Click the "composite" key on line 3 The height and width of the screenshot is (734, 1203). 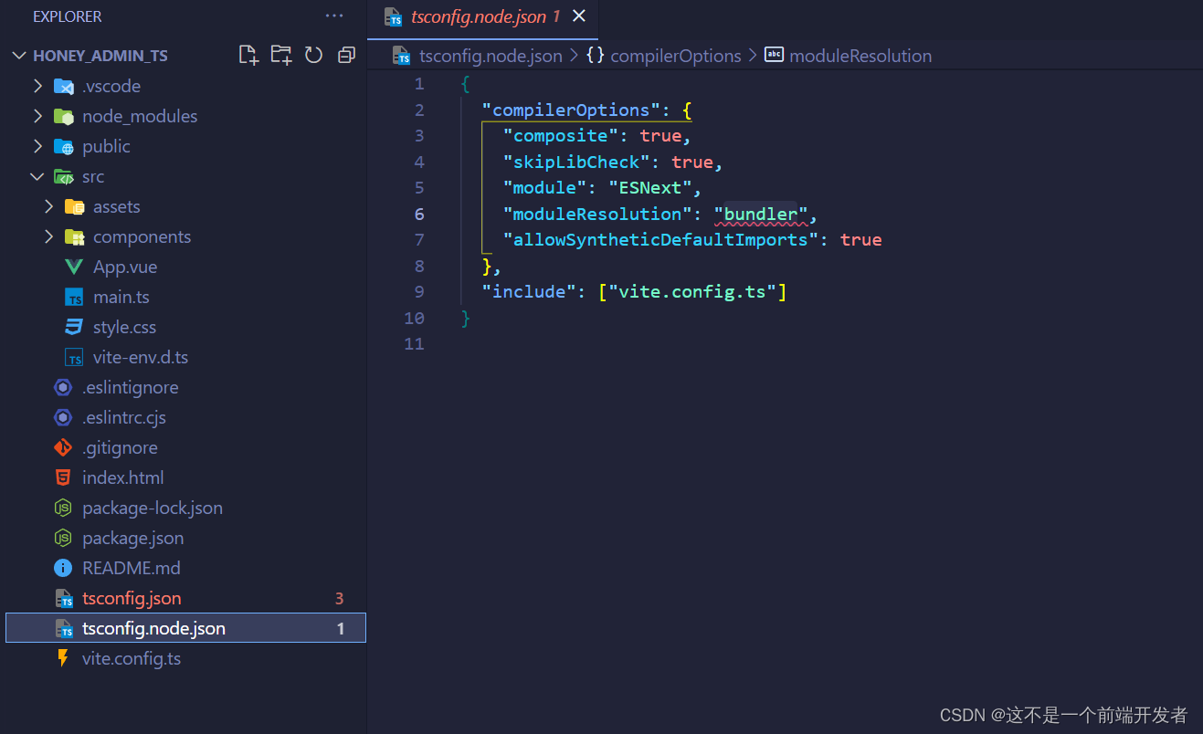point(560,136)
